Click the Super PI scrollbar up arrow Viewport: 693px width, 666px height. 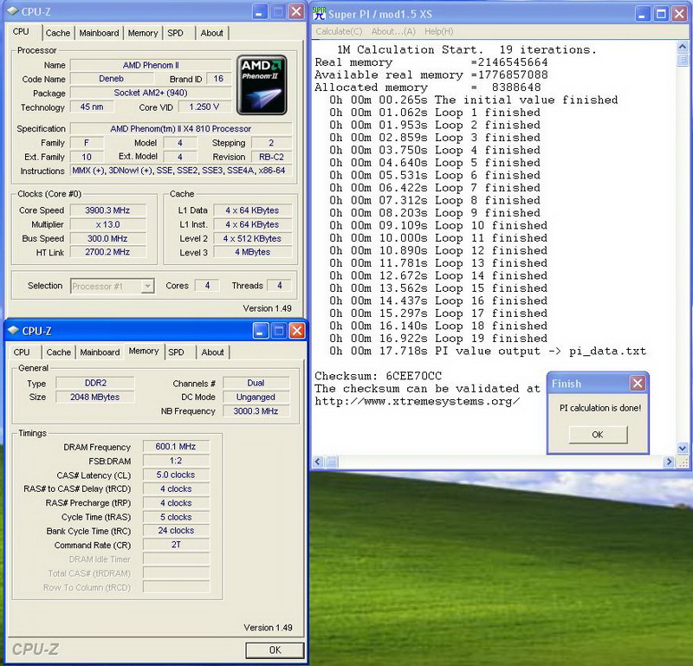click(x=684, y=47)
